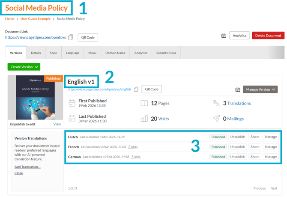Screen dimensions: 287x197
Task: Click the Dutch language name
Action: pos(73,137)
